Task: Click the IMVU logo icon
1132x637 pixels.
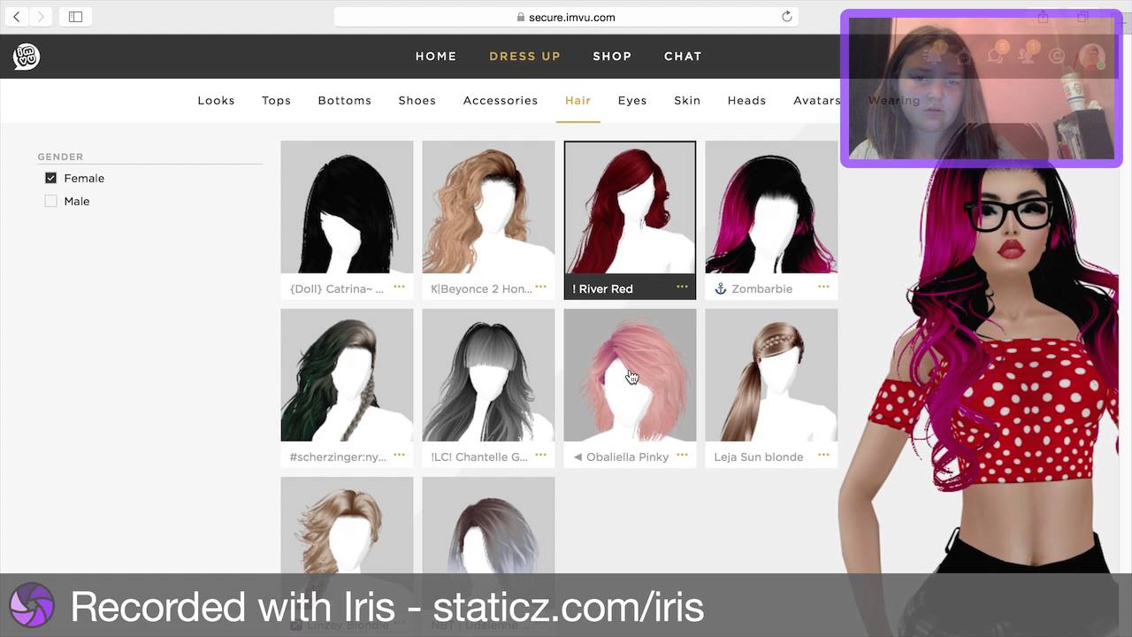Action: (x=27, y=57)
